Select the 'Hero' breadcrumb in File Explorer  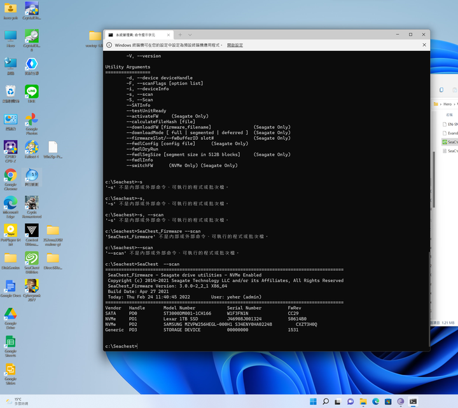(x=447, y=104)
